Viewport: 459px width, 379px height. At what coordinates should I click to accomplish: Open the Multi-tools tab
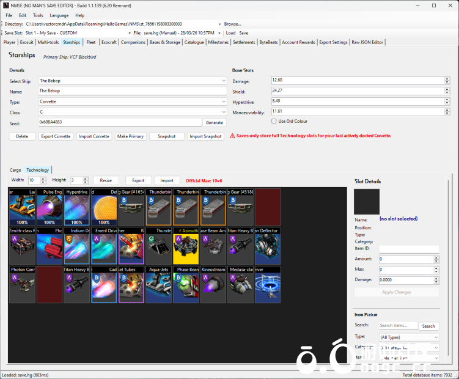[x=48, y=42]
